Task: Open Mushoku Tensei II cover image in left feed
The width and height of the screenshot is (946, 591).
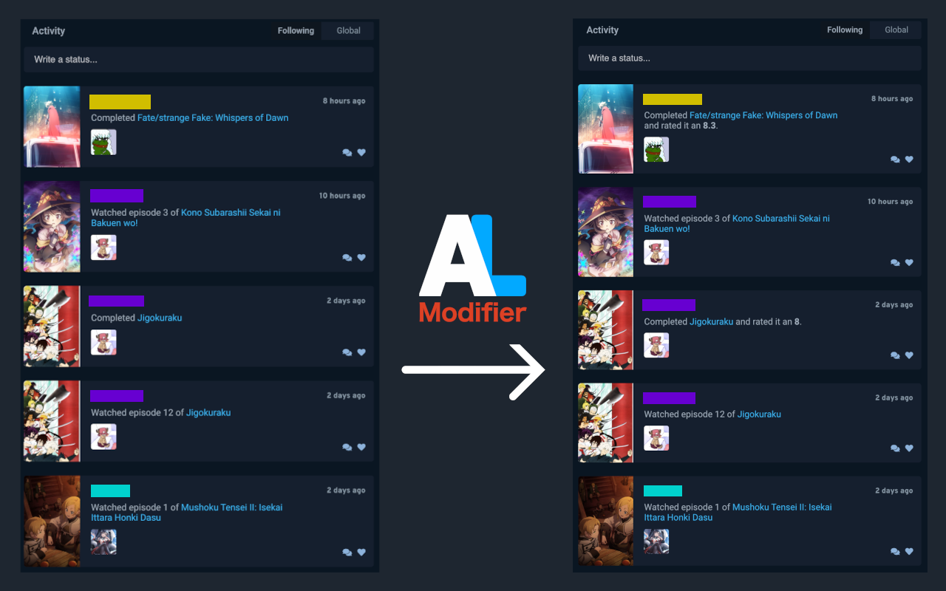Action: 52,522
